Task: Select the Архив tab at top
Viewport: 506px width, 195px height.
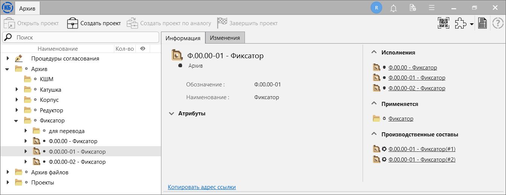Action: [x=27, y=8]
